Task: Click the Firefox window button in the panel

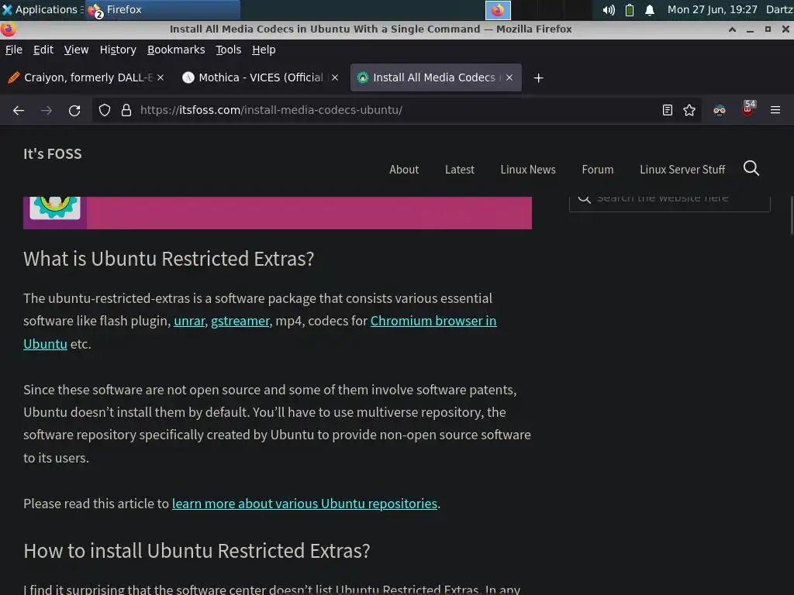Action: (x=498, y=10)
